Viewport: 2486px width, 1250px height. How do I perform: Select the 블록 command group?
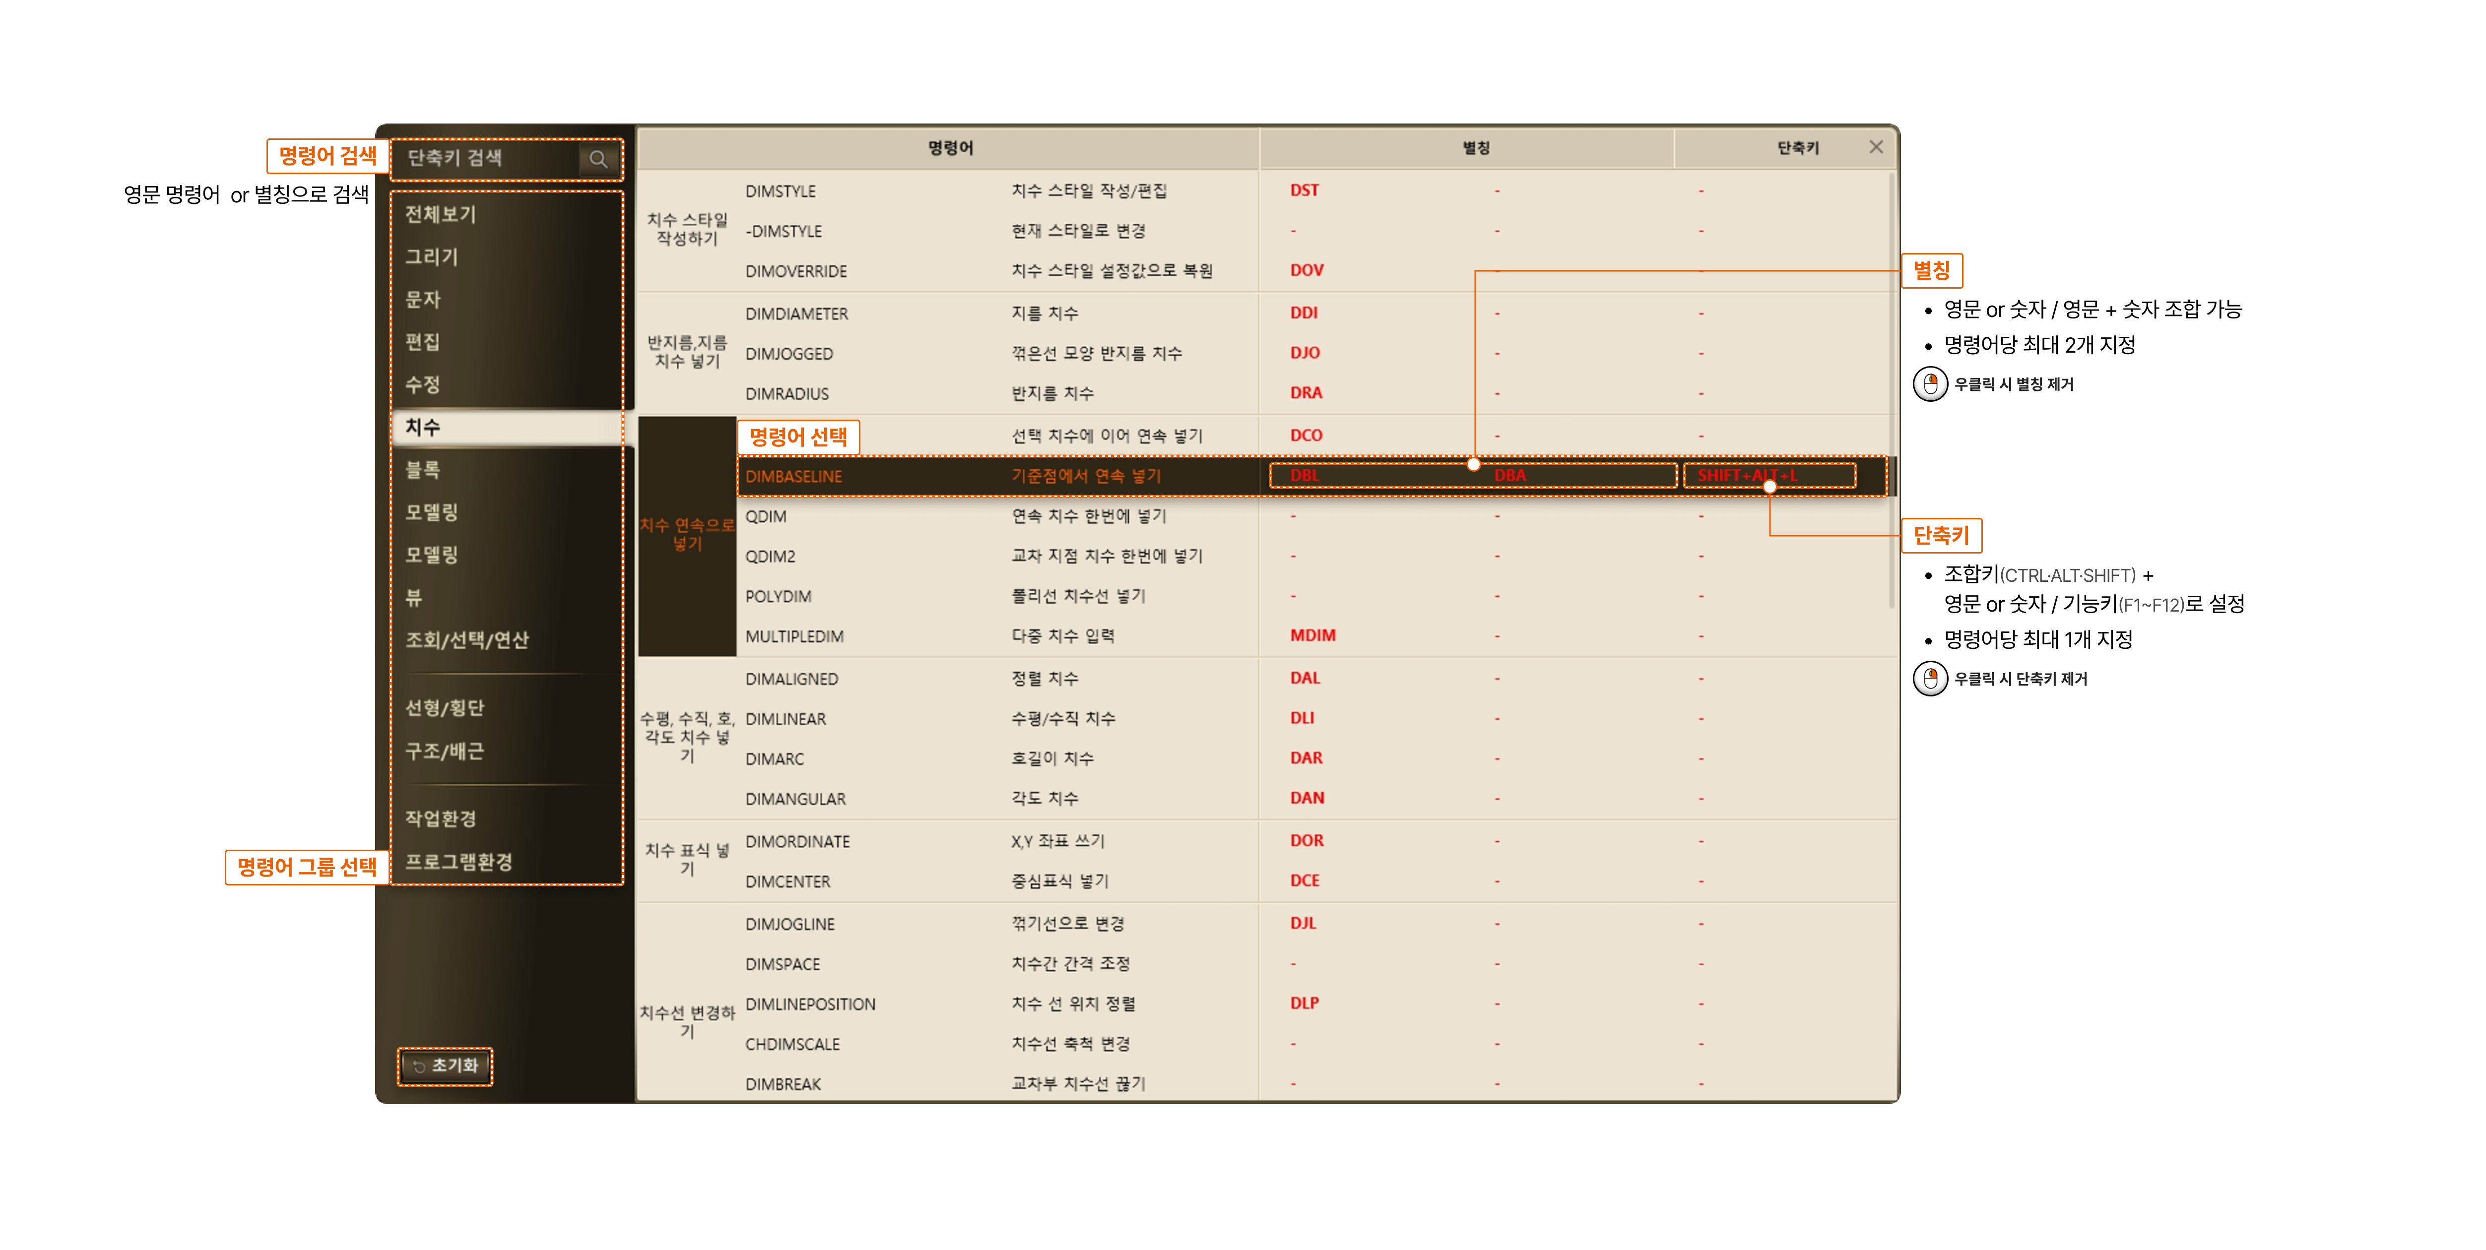click(x=423, y=470)
